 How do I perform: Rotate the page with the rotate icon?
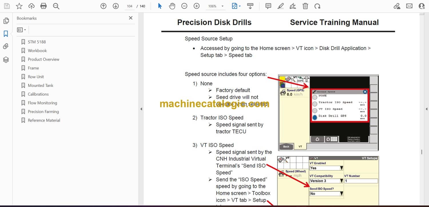pos(317,6)
